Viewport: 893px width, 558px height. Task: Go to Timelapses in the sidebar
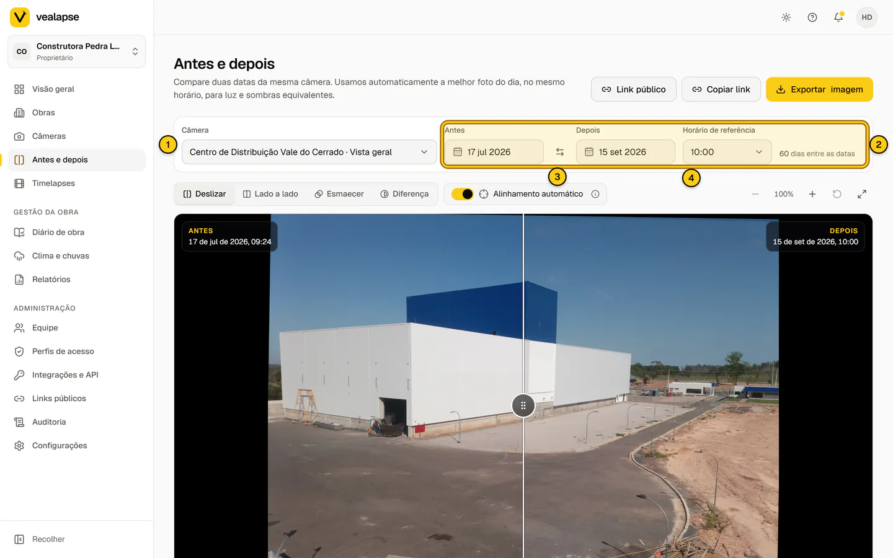coord(76,184)
